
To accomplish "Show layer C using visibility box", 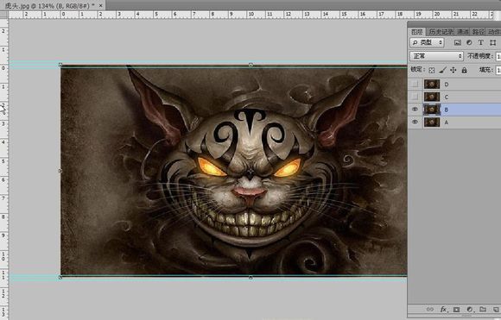I will click(x=415, y=97).
